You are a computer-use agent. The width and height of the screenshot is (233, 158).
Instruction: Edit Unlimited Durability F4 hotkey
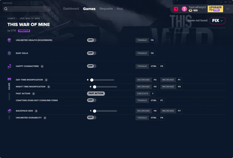pos(162,118)
